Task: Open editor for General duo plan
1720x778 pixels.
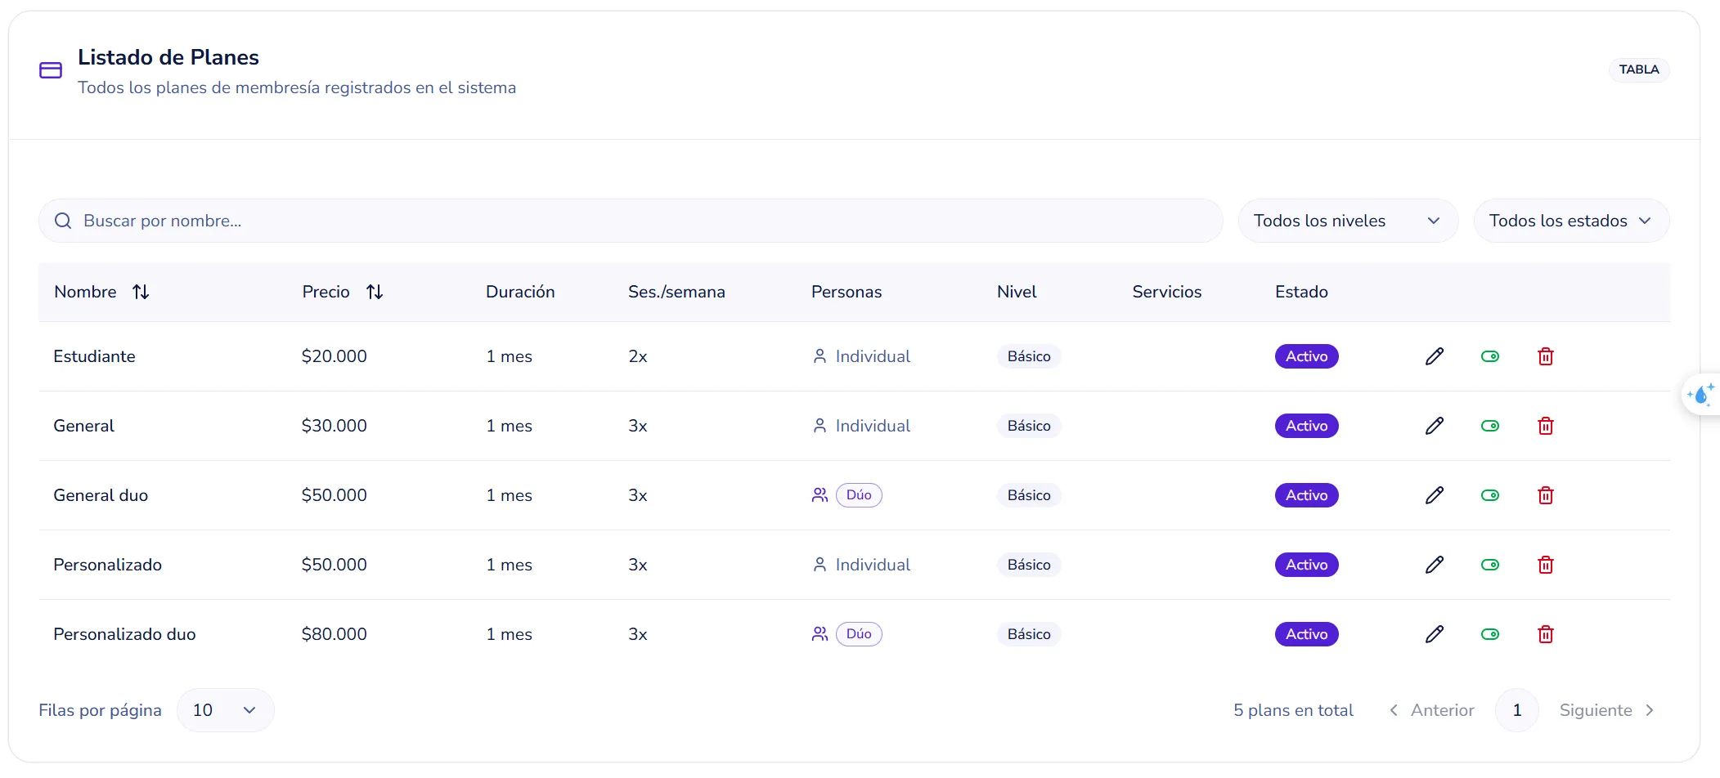Action: click(1435, 495)
